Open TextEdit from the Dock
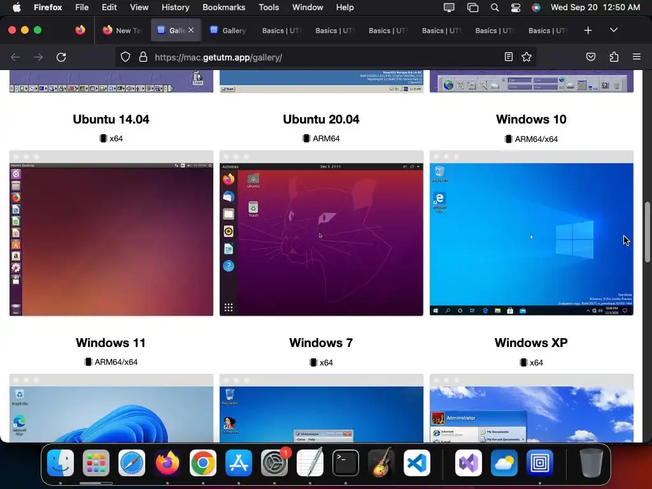This screenshot has width=652, height=489. (310, 463)
